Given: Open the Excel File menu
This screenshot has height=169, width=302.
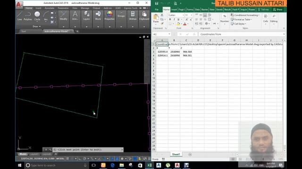Looking at the screenshot, I should 157,9.
